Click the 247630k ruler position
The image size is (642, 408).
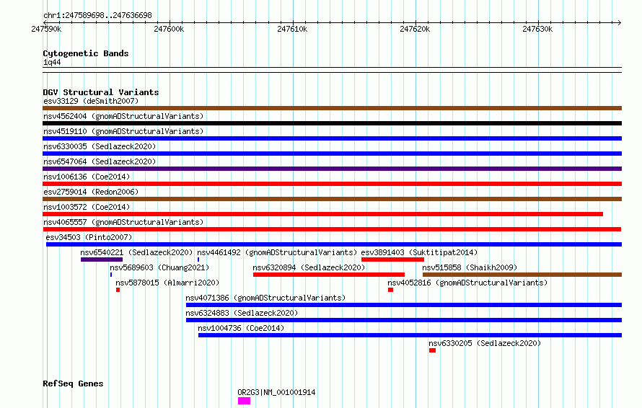pyautogui.click(x=537, y=29)
